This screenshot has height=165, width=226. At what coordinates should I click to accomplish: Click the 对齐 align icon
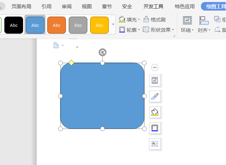[x=204, y=20]
